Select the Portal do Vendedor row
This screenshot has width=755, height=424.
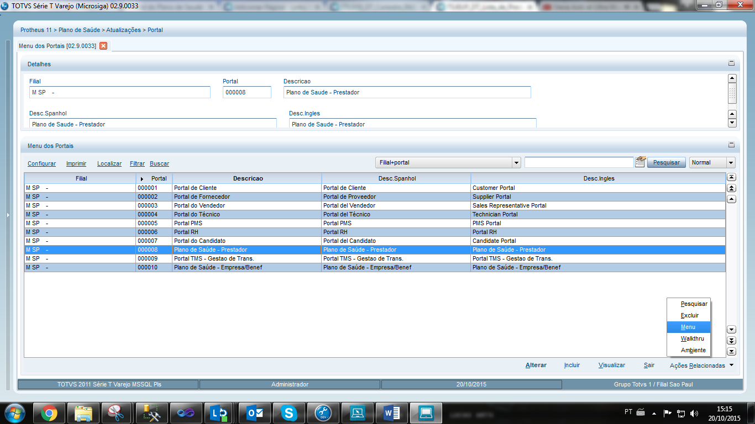(375, 205)
